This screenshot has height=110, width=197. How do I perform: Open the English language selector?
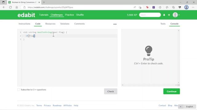coord(187,107)
